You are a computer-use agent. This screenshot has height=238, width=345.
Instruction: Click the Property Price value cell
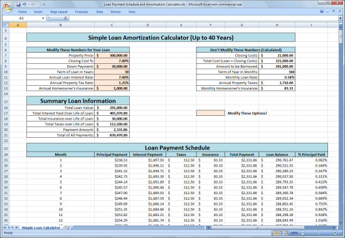click(112, 55)
